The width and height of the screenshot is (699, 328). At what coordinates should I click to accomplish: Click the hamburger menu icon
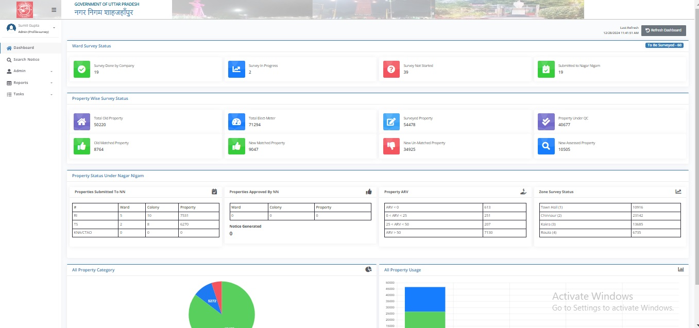tap(54, 10)
